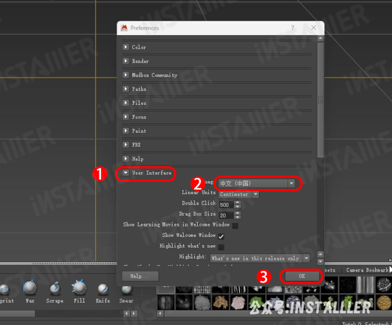Select the Fill sculpt tool
The image size is (392, 325).
(x=79, y=291)
